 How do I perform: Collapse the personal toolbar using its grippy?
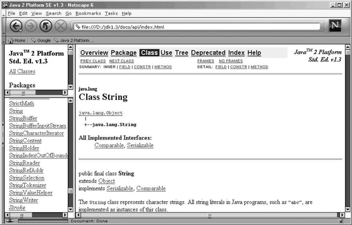[x=4, y=40]
